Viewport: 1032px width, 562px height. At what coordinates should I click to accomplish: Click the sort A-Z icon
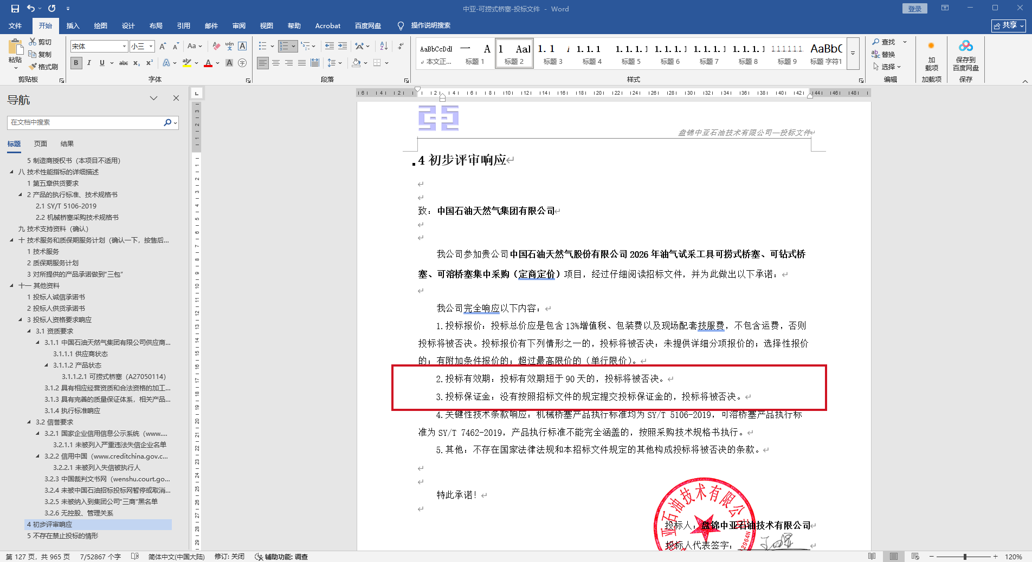click(384, 46)
